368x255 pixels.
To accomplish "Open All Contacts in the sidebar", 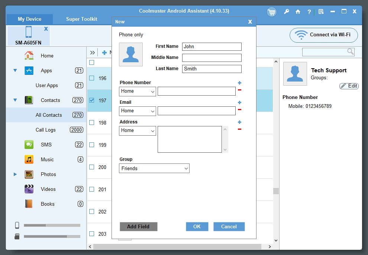I will coord(46,115).
